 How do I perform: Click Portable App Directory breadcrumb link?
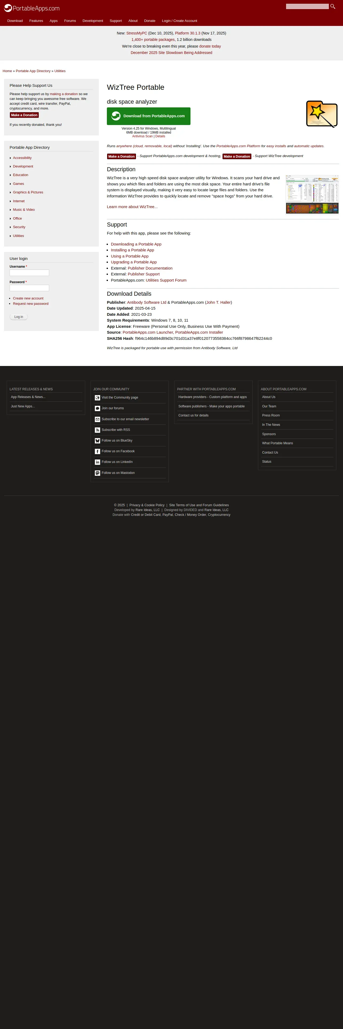click(x=33, y=71)
